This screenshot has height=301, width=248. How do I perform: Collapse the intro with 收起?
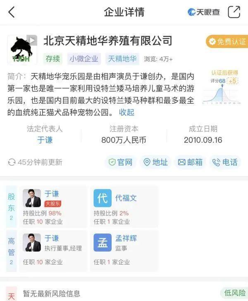click(126, 112)
